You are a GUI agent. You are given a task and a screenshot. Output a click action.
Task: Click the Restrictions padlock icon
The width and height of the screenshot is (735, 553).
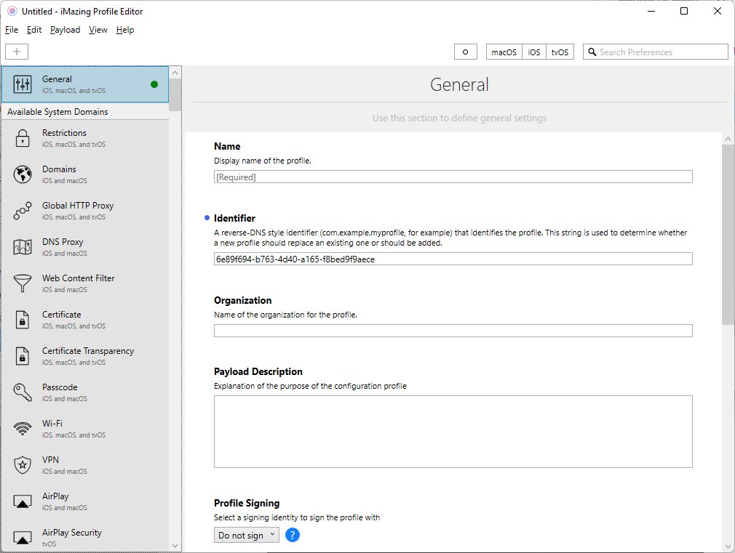point(23,138)
